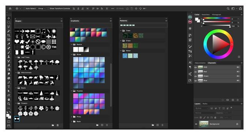Click inside the color wheel triangle
This screenshot has width=249, height=135.
click(x=219, y=44)
